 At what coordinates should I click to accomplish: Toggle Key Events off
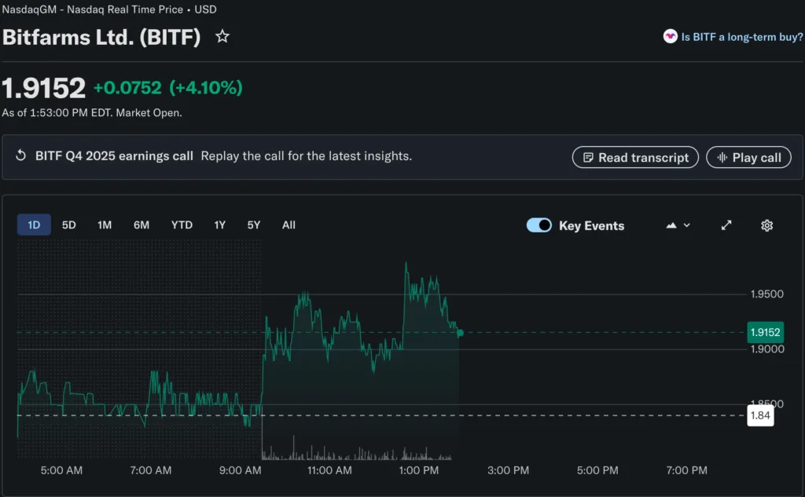click(539, 225)
